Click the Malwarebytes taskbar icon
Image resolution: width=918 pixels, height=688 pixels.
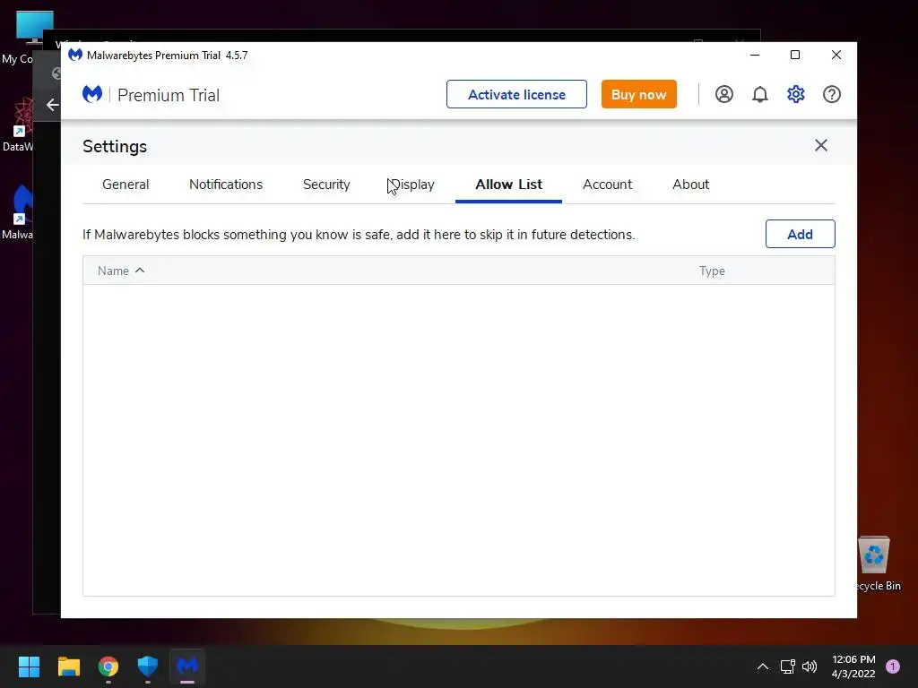coord(187,666)
